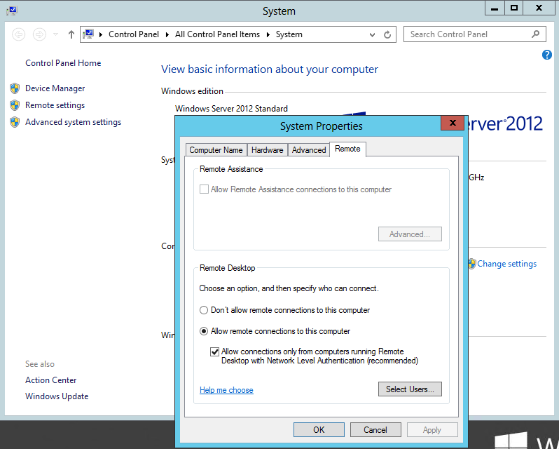Click shield icon beside Device Manager
Viewport: 559px width, 449px height.
pyautogui.click(x=15, y=88)
